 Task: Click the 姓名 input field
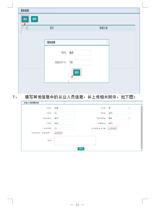[64, 108]
